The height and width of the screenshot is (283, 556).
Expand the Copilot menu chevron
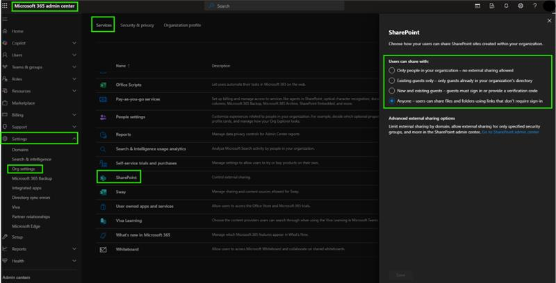[74, 43]
